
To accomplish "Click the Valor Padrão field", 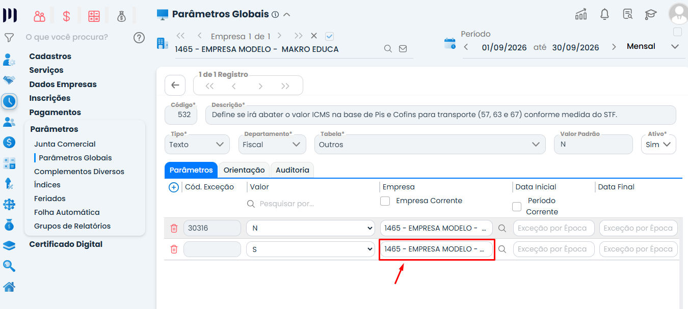I will pos(593,144).
